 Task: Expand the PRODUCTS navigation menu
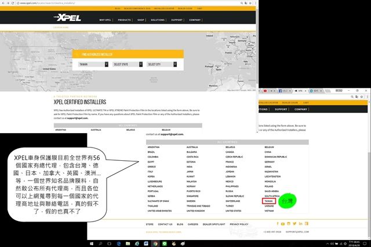coord(124,20)
